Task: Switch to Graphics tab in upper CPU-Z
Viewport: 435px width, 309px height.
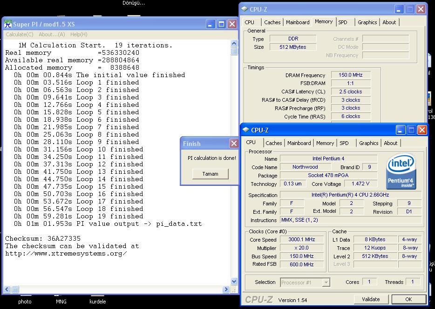Action: click(x=367, y=22)
